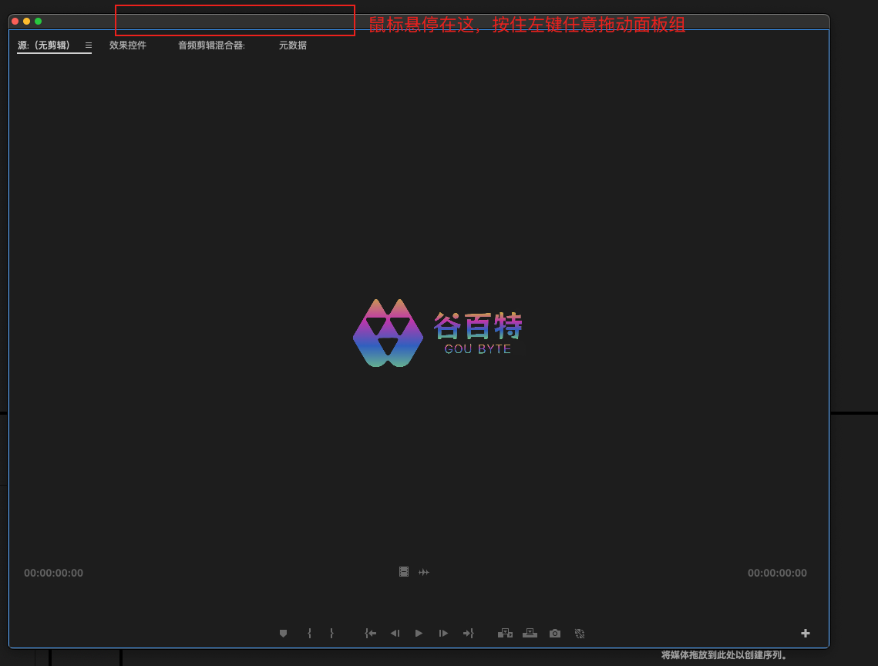878x666 pixels.
Task: Step forward one frame
Action: pos(443,634)
